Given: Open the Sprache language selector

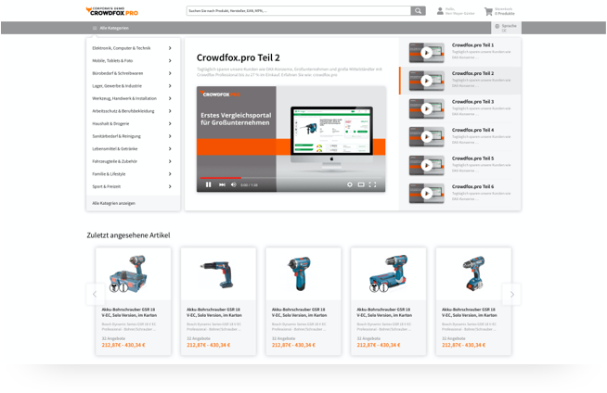Looking at the screenshot, I should [x=508, y=28].
